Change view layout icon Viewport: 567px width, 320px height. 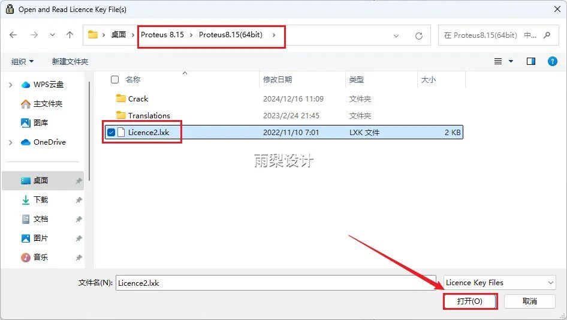click(498, 61)
